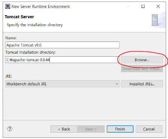Close the dialog with X button
Screen dimensions: 168x139
[x=158, y=6]
